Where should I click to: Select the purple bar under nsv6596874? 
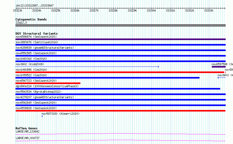120,39
